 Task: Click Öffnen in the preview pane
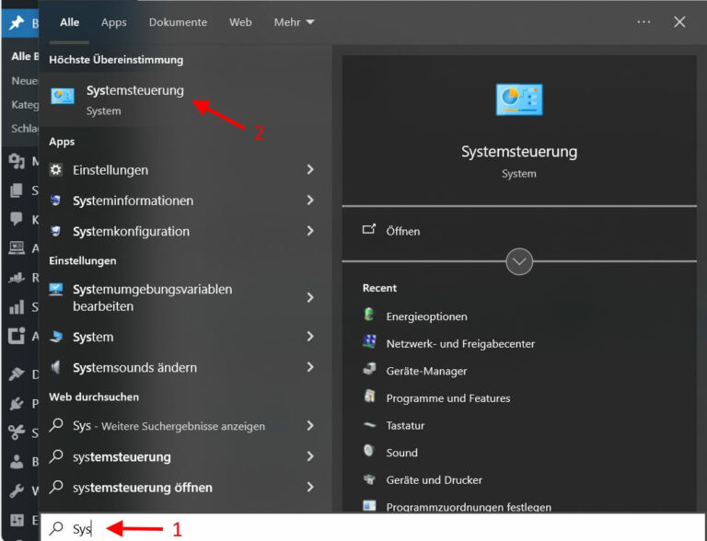pos(402,231)
